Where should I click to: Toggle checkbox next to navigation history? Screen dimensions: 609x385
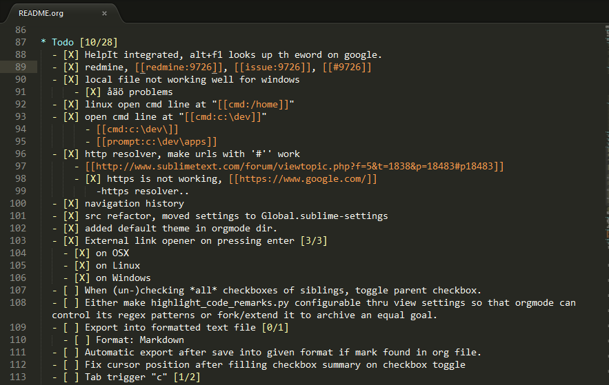point(71,204)
